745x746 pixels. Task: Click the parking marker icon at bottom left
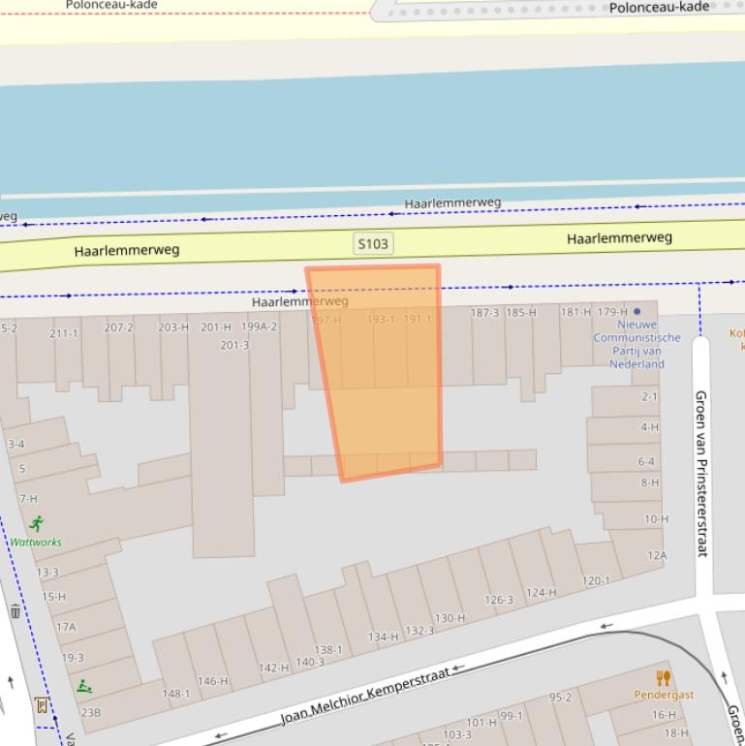point(42,704)
